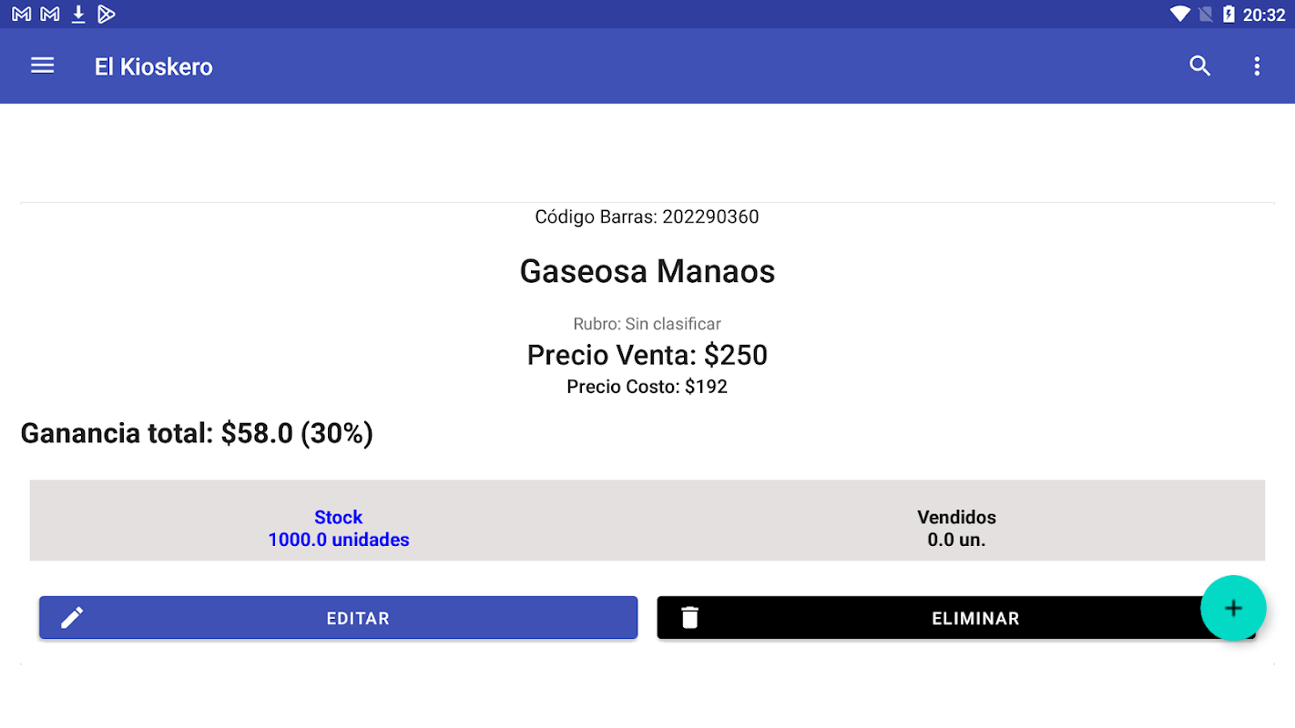Tap the Gmail notification icon in status bar
The width and height of the screenshot is (1295, 728).
pos(21,14)
